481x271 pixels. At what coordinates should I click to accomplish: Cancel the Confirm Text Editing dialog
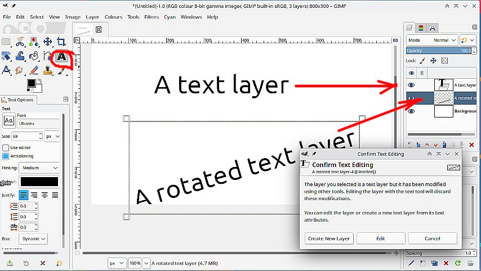[433, 238]
